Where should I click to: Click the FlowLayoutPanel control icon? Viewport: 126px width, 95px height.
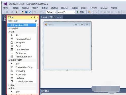[12, 39]
